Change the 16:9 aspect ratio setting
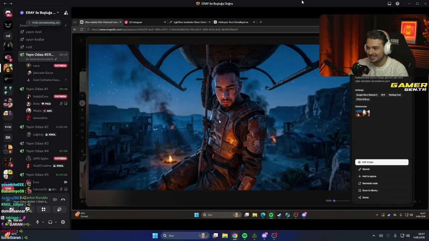Screen dimensions: 429x241 [x=383, y=95]
